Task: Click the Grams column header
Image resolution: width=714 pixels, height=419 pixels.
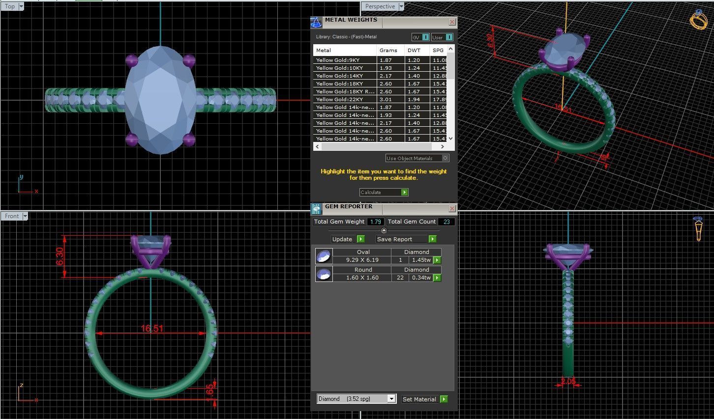Action: pos(391,50)
